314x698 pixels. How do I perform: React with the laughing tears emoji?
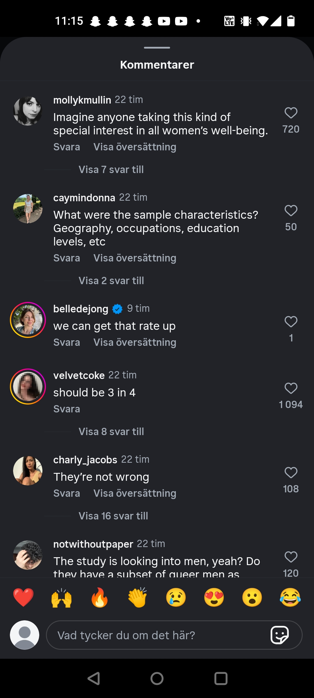290,598
